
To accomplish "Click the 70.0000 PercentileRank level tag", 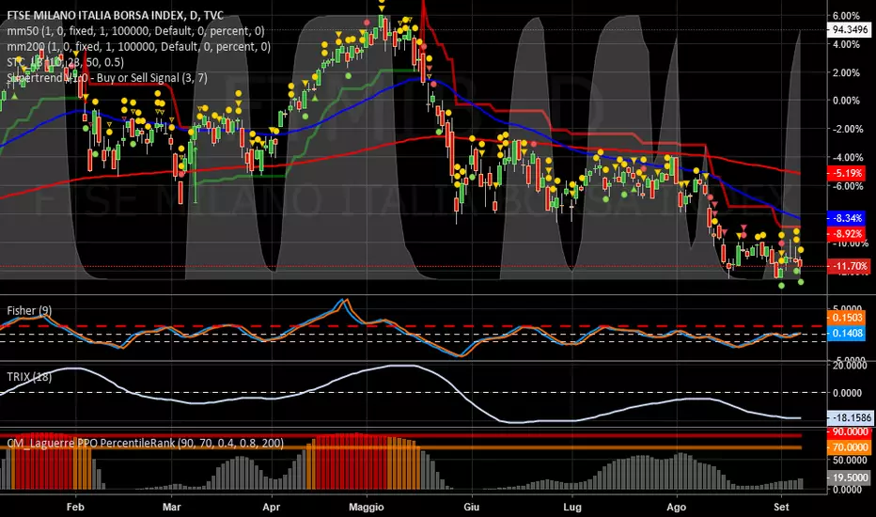I will (x=850, y=447).
